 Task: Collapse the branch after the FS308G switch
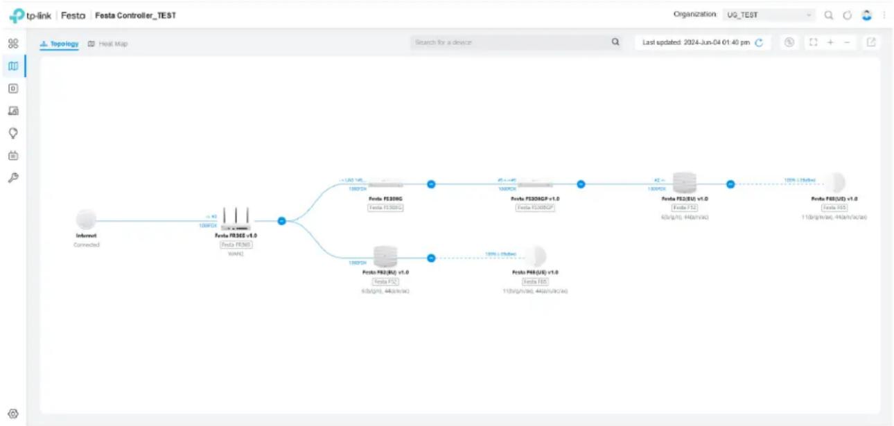430,184
